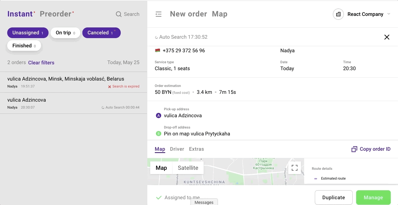Screen dimensions: 398x205
Task: Click the Copy order ID icon
Action: tap(354, 149)
